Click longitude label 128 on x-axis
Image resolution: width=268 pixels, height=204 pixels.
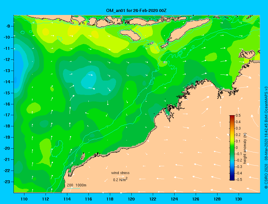tap(217, 199)
